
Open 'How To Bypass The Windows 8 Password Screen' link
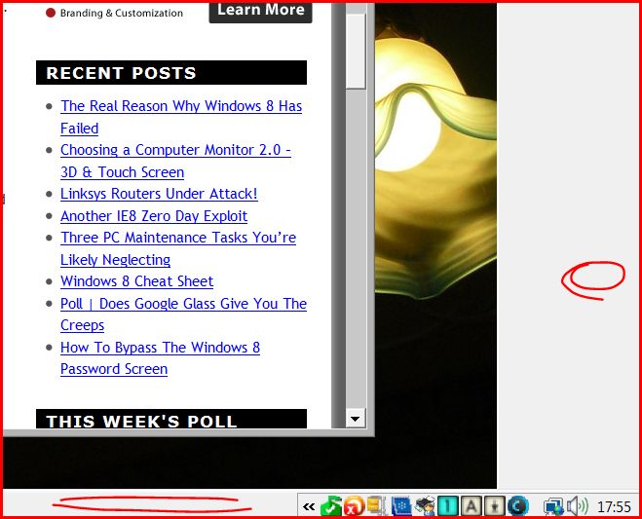click(x=160, y=358)
